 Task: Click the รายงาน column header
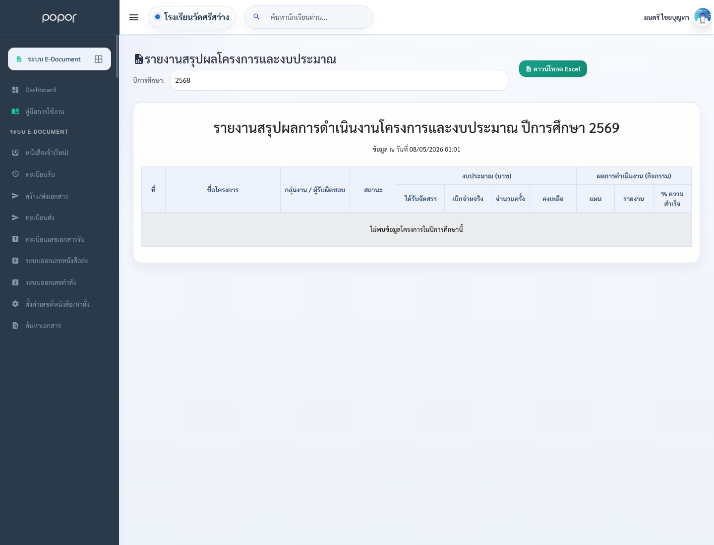tap(634, 199)
